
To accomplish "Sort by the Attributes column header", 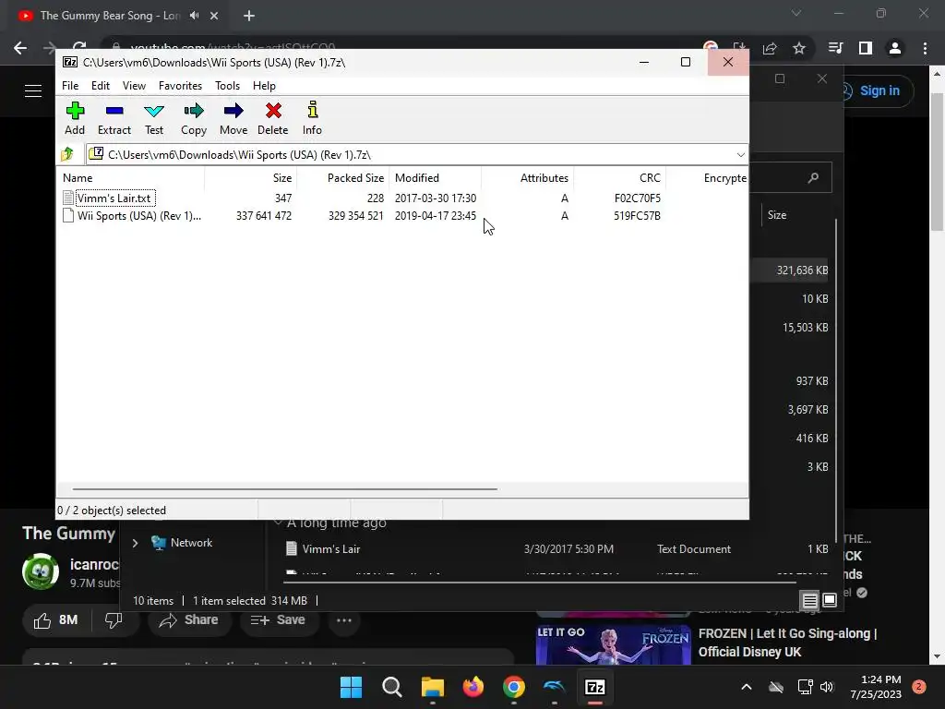I will coord(527,178).
